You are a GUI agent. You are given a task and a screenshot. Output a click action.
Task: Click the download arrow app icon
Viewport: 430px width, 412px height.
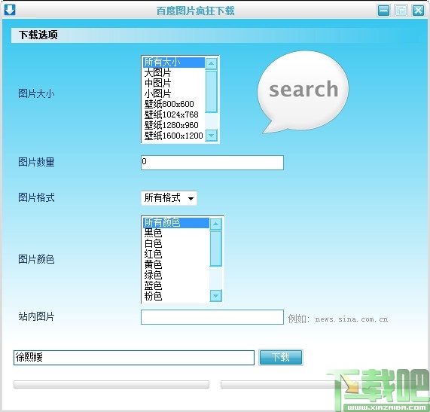[10, 10]
